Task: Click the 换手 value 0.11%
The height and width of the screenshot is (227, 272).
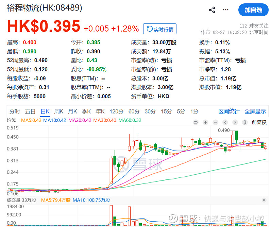Action: pyautogui.click(x=222, y=42)
